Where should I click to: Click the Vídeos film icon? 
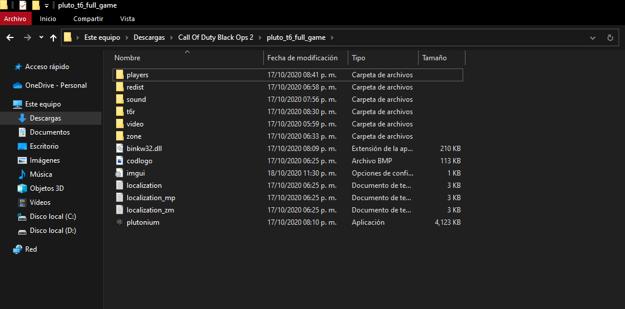coord(22,202)
